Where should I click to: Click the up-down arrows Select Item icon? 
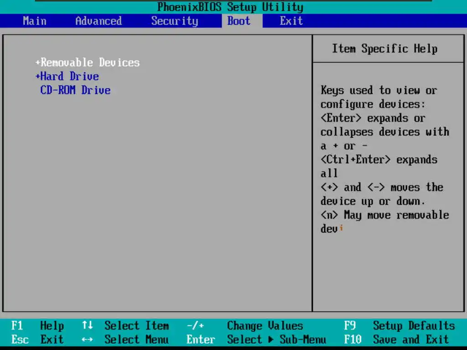(x=88, y=325)
